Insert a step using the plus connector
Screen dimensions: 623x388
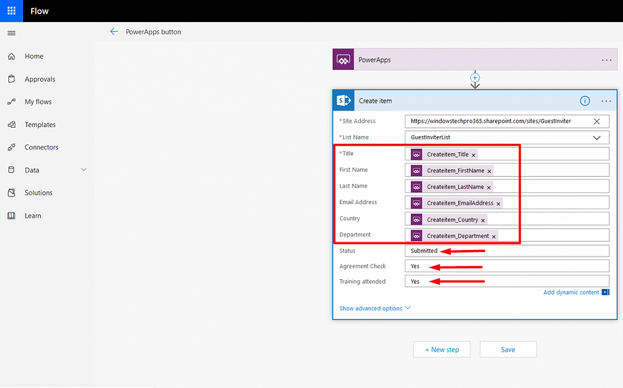(x=475, y=77)
